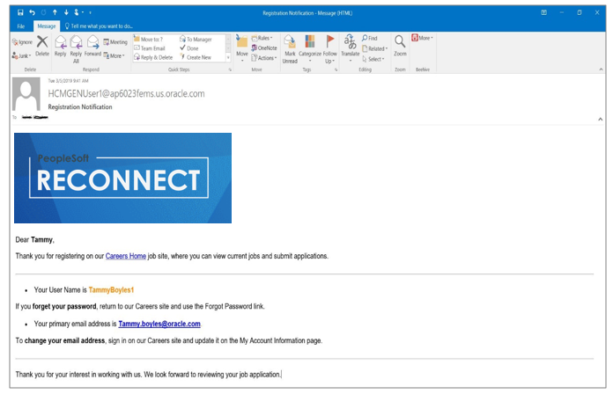The width and height of the screenshot is (613, 394).
Task: Open the Beehive More menu
Action: pyautogui.click(x=422, y=38)
